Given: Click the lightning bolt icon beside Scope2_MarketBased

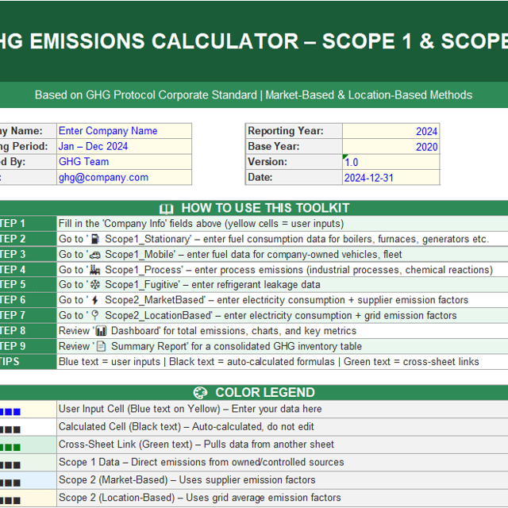Looking at the screenshot, I should (95, 300).
